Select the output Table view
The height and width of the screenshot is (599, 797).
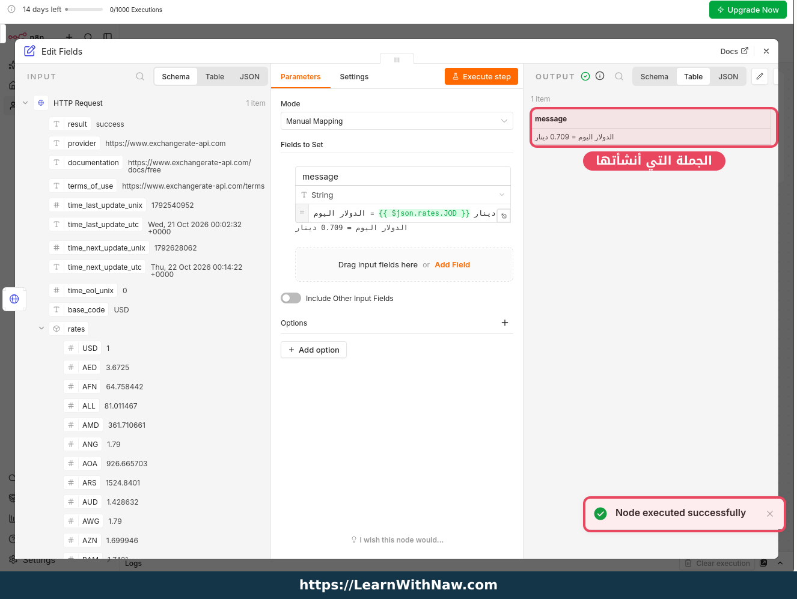pos(693,76)
